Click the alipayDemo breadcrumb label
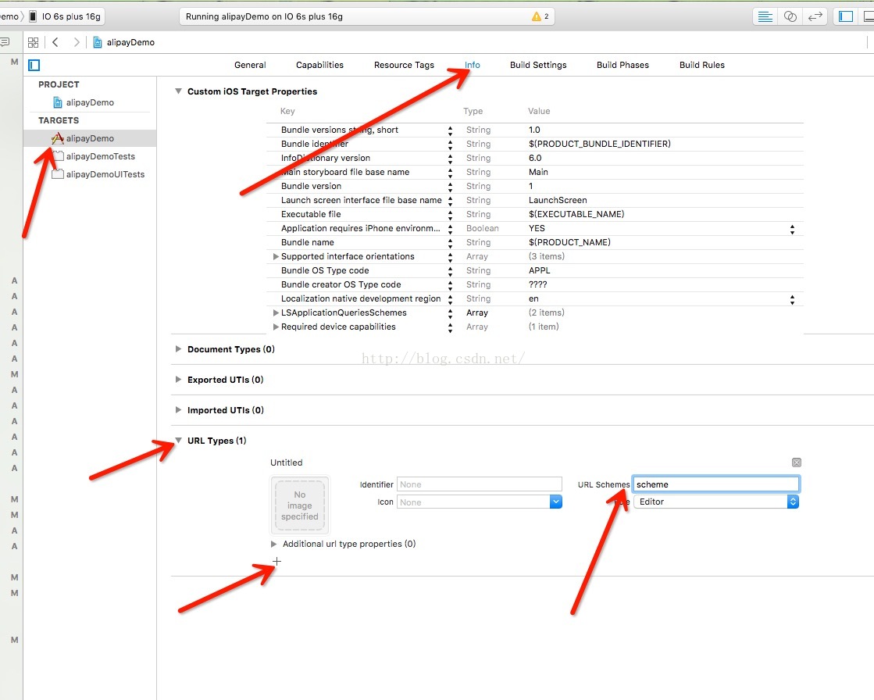The image size is (874, 700). click(130, 42)
